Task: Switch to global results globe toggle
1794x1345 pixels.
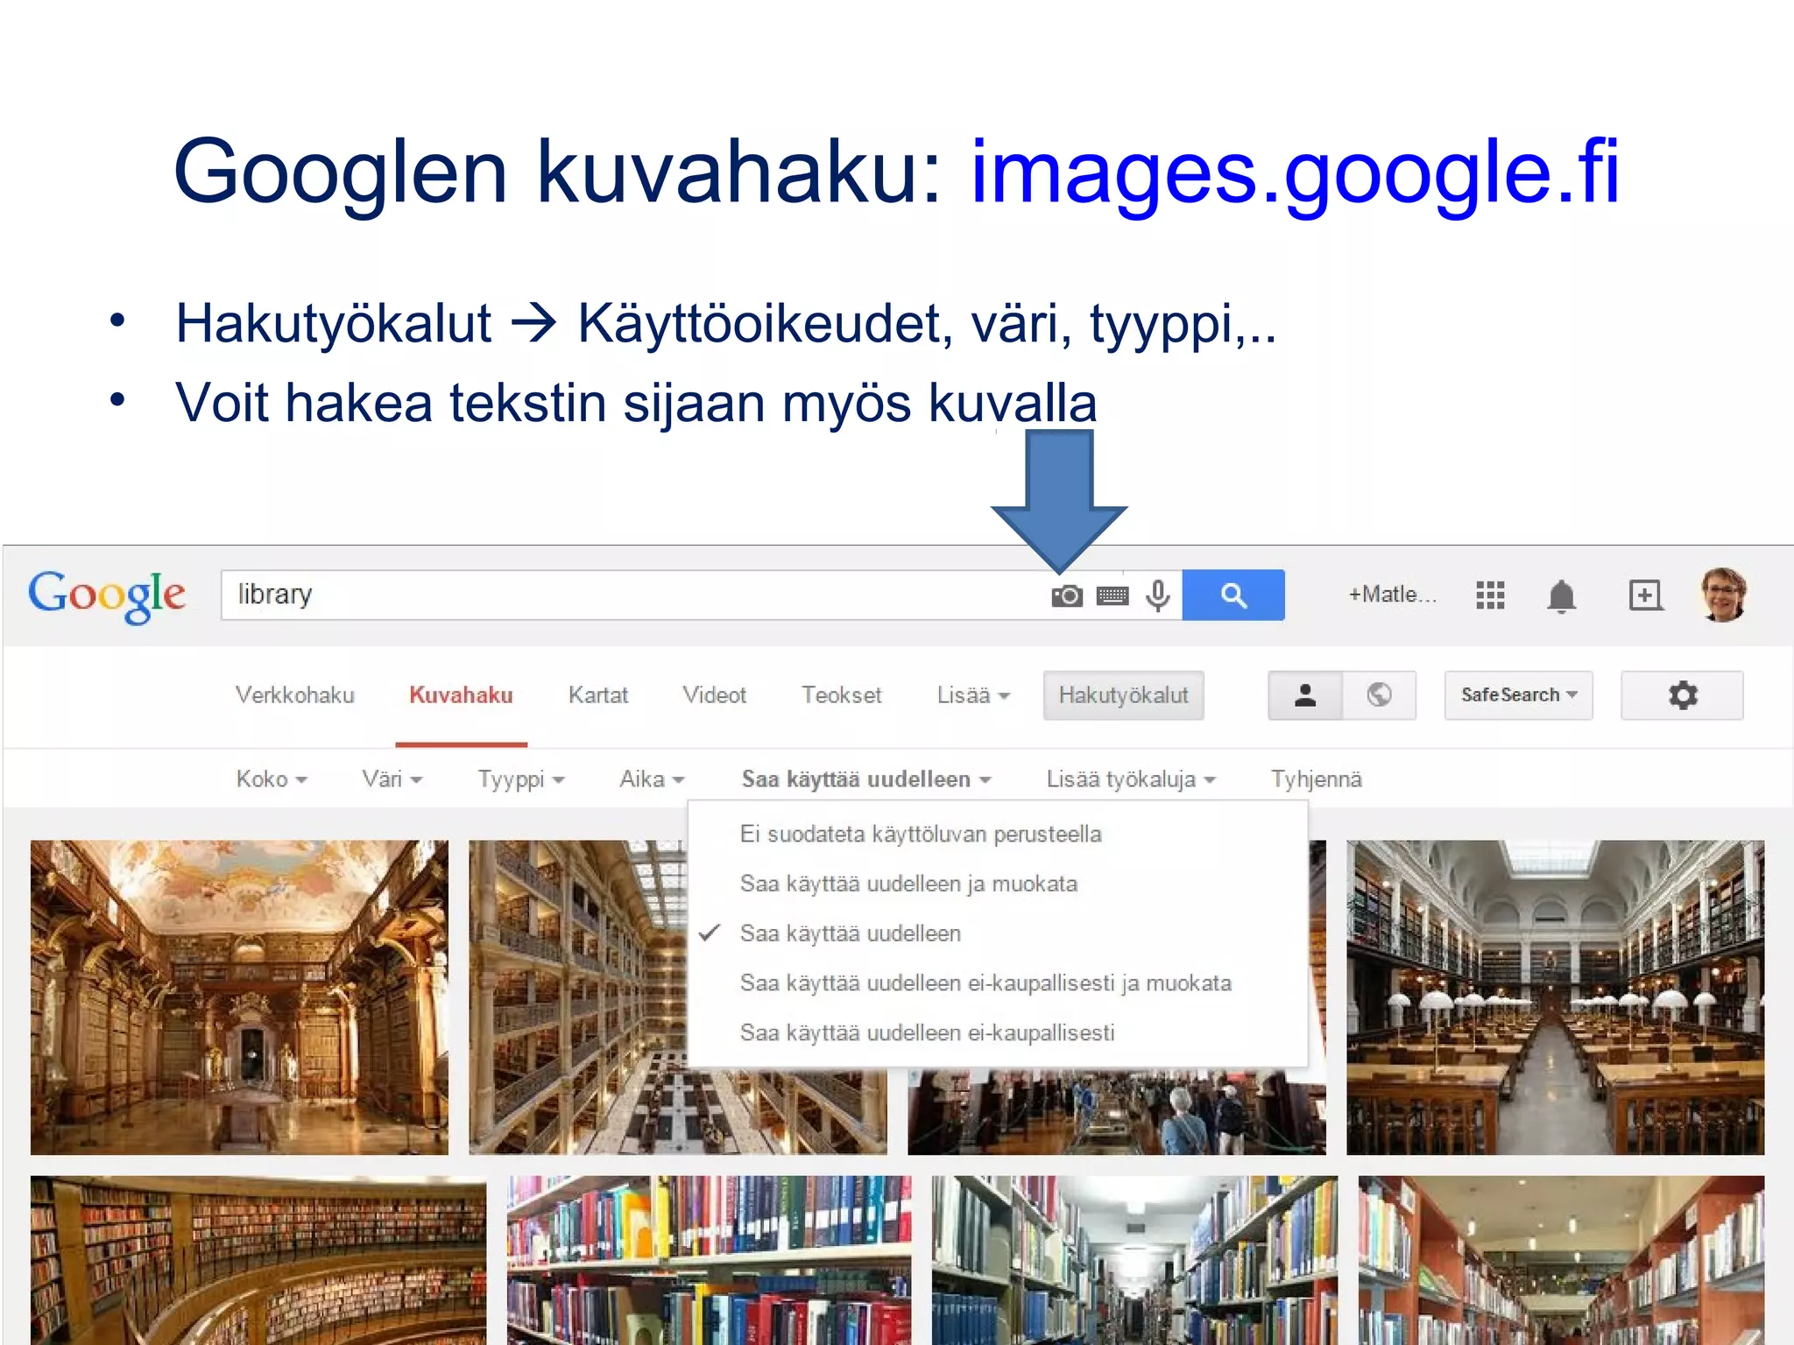Action: click(x=1379, y=695)
